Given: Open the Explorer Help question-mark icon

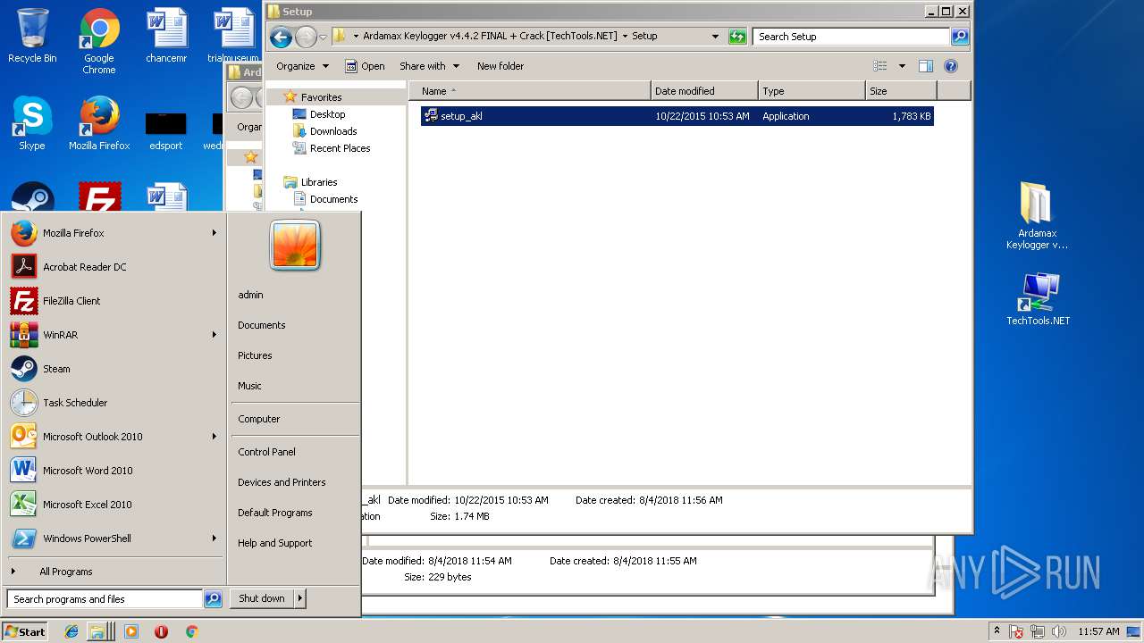Looking at the screenshot, I should (951, 66).
